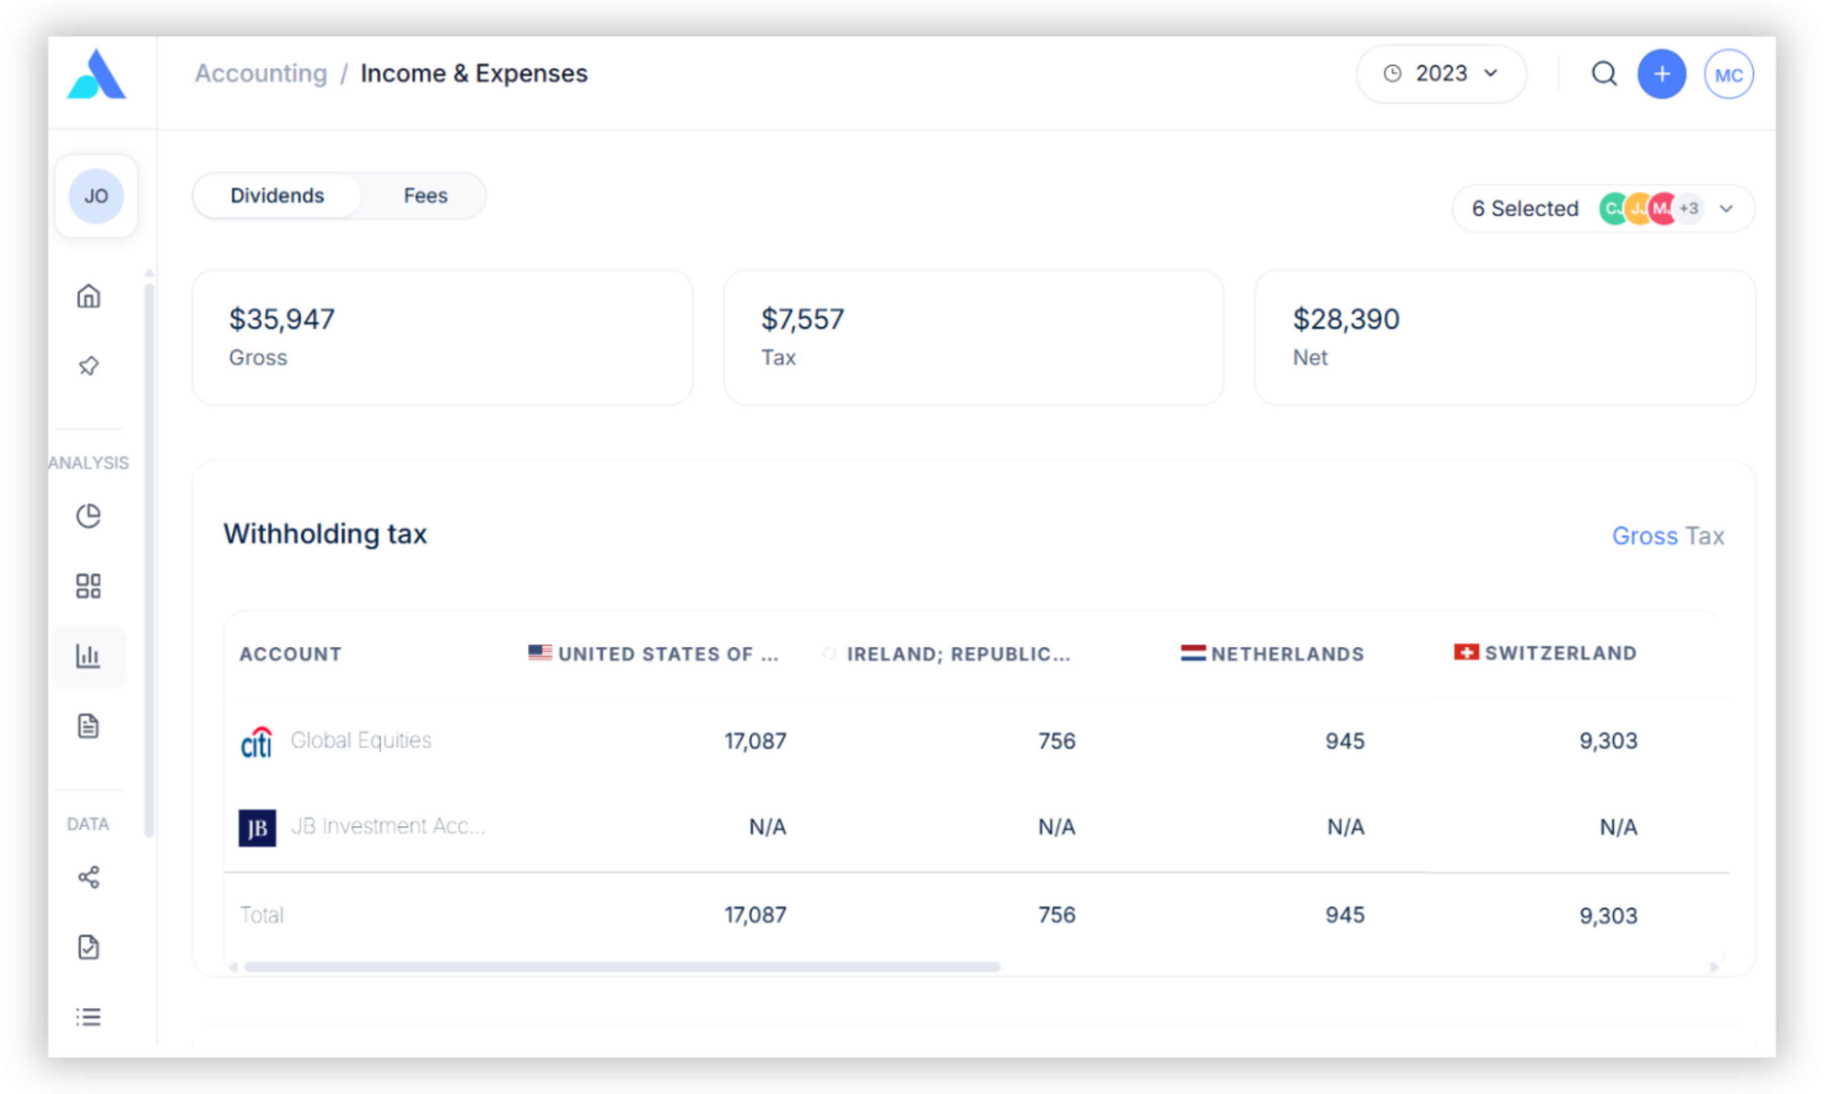Open the grid dashboard icon
The width and height of the screenshot is (1824, 1094).
click(89, 586)
